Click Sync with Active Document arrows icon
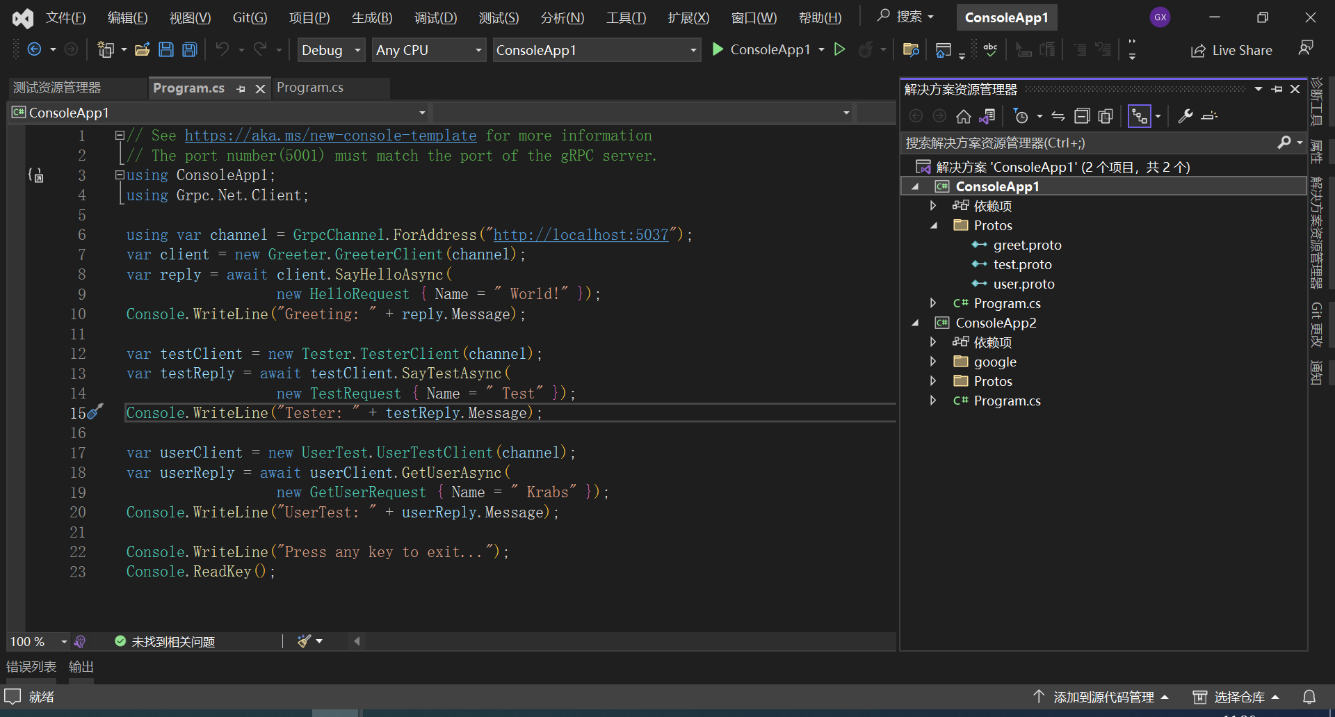 click(x=1058, y=116)
